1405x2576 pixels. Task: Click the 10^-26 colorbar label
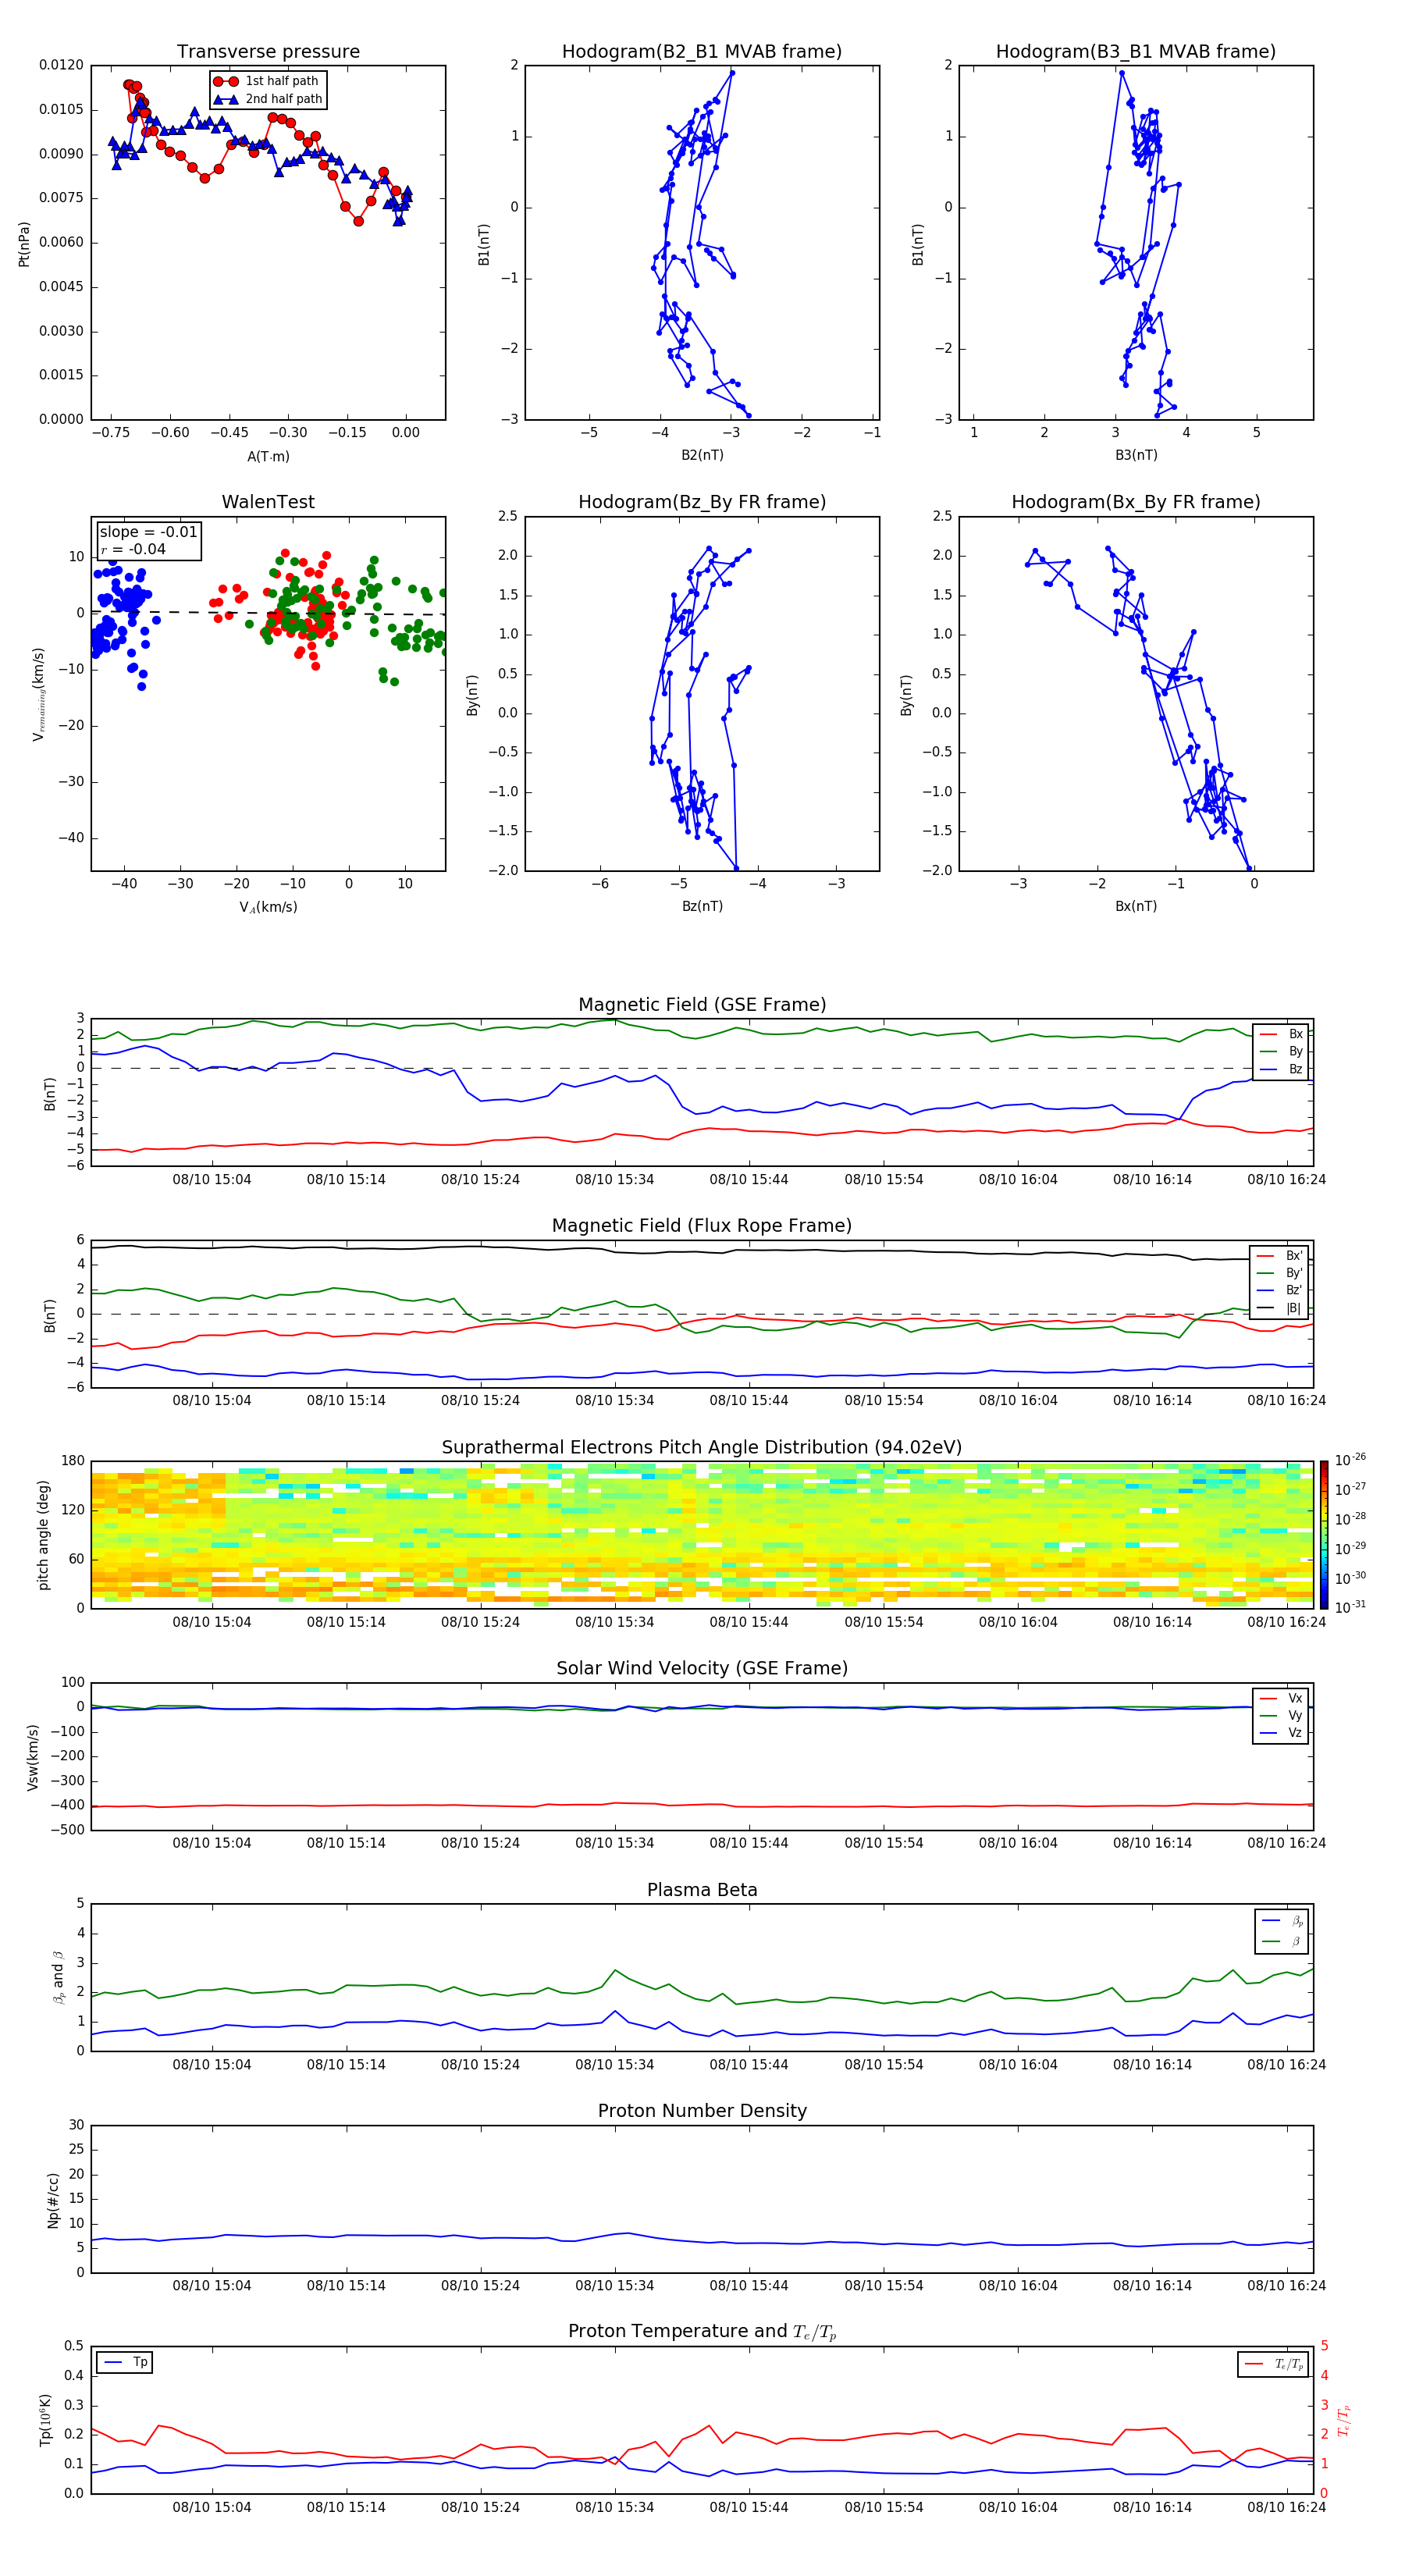tap(1349, 1460)
